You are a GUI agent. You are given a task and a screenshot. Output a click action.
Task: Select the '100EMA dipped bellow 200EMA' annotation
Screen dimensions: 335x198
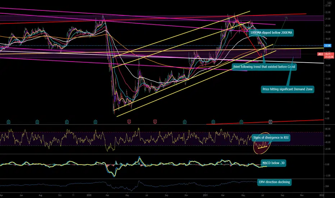click(x=271, y=33)
